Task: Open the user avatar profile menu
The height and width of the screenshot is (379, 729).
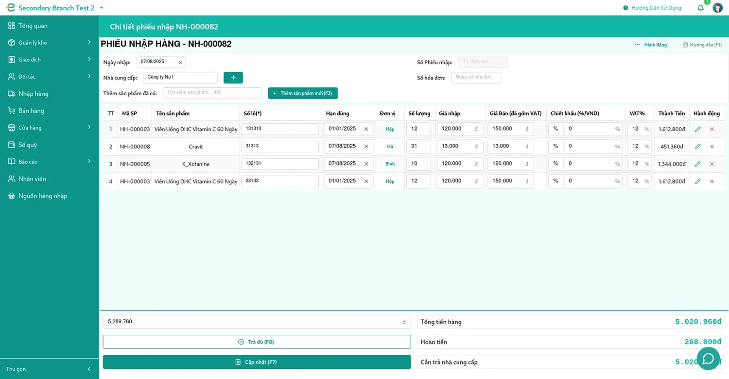Action: tap(717, 8)
